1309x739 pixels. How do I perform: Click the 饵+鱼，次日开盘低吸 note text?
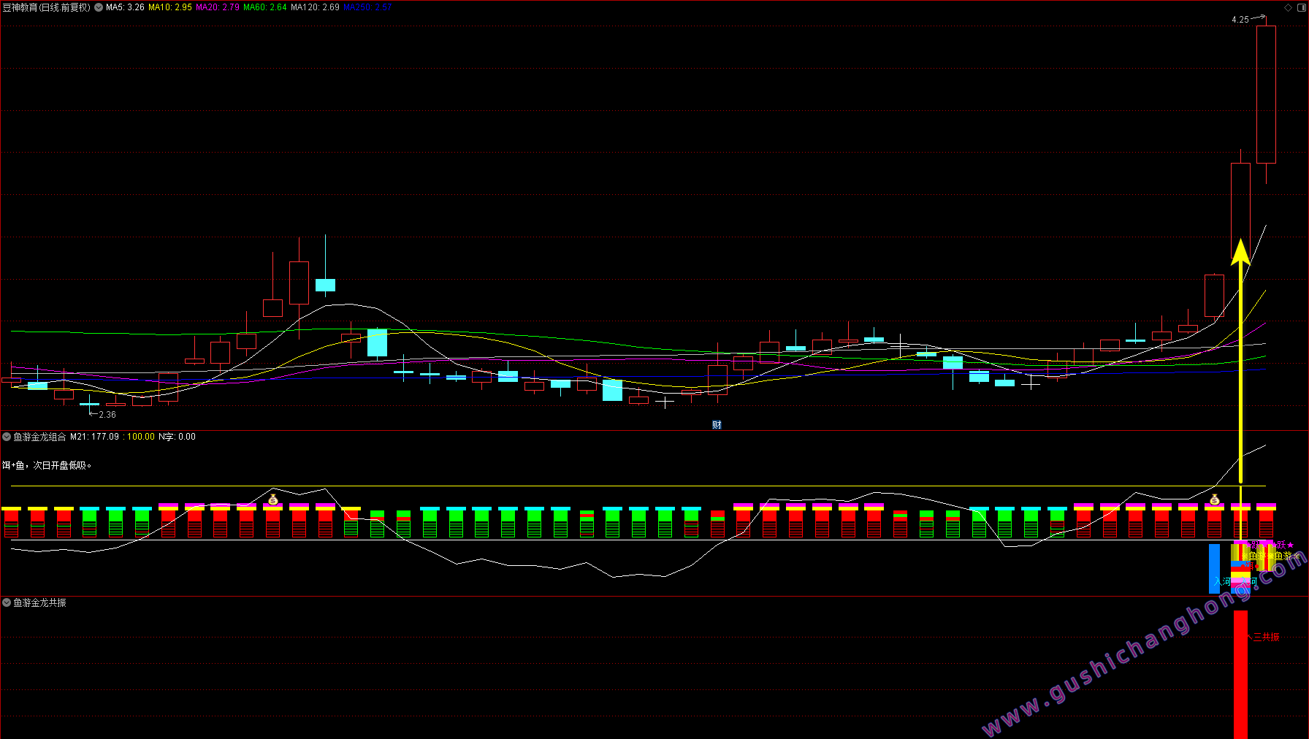click(x=47, y=465)
